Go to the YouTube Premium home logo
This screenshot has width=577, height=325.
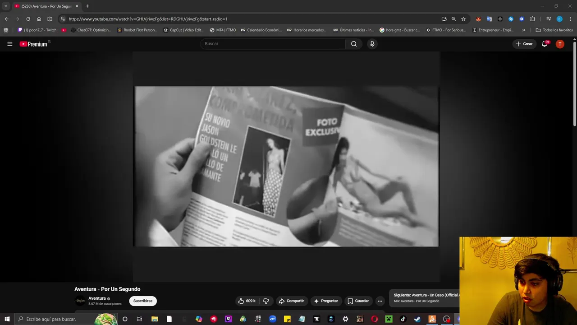pos(33,44)
